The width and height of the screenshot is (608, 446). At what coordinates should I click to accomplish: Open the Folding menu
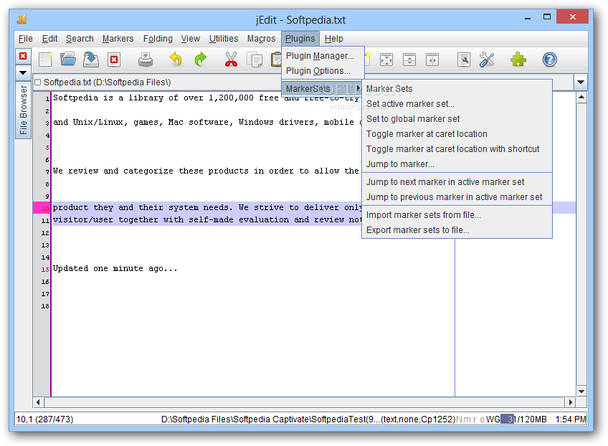coord(158,39)
